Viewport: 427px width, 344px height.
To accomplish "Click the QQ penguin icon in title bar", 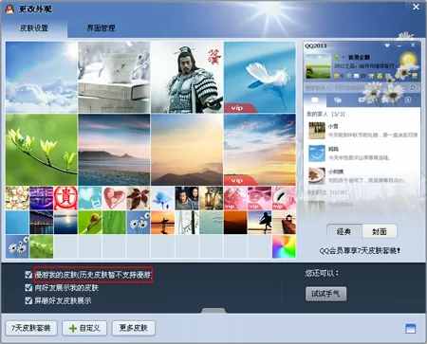I will 9,9.
